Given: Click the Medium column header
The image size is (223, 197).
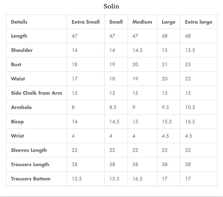Looking at the screenshot, I should [142, 22].
